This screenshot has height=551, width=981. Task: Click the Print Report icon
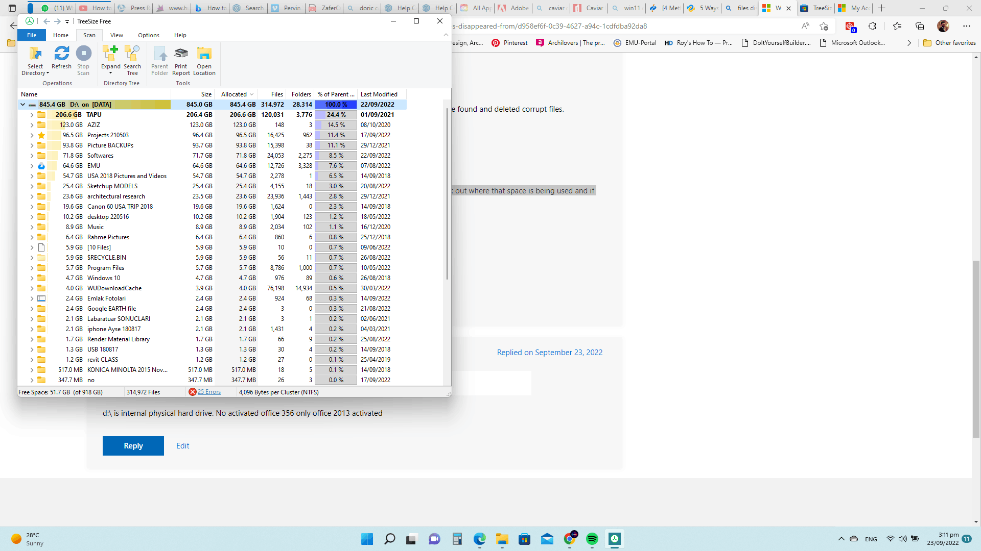pos(181,54)
